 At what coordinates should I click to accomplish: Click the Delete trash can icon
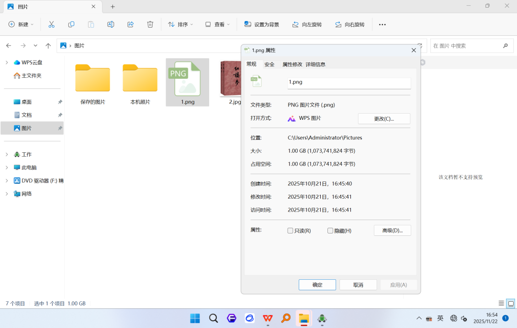150,24
